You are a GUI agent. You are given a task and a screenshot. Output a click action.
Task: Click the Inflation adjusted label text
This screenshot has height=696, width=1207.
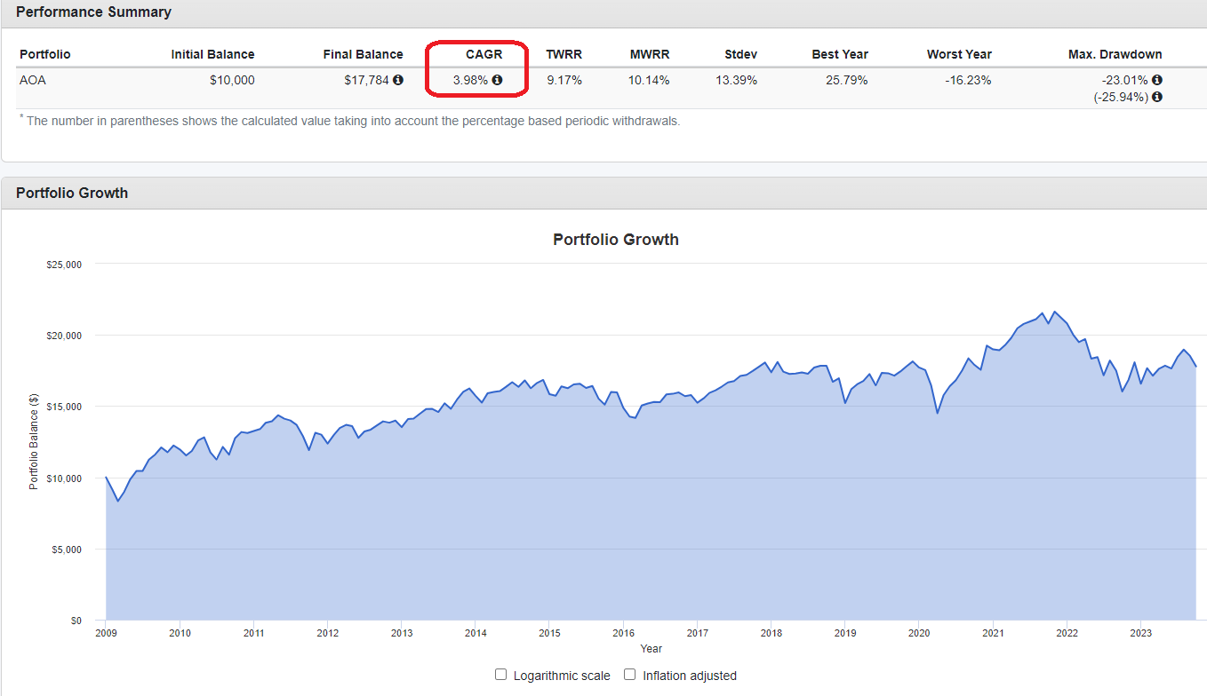pos(689,676)
